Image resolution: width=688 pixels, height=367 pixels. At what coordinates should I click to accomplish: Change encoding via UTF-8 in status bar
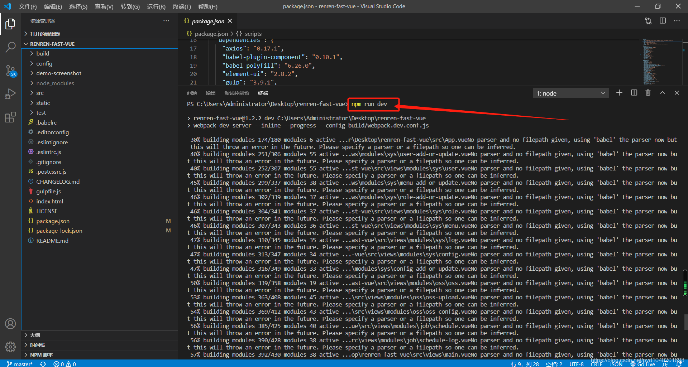(x=577, y=364)
